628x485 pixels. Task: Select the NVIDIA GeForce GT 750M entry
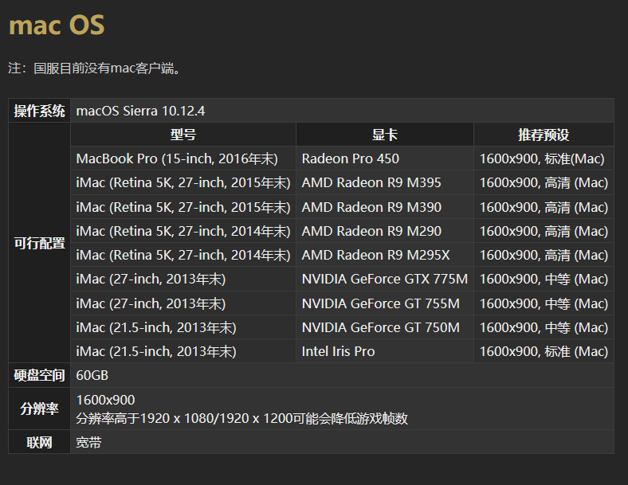380,327
